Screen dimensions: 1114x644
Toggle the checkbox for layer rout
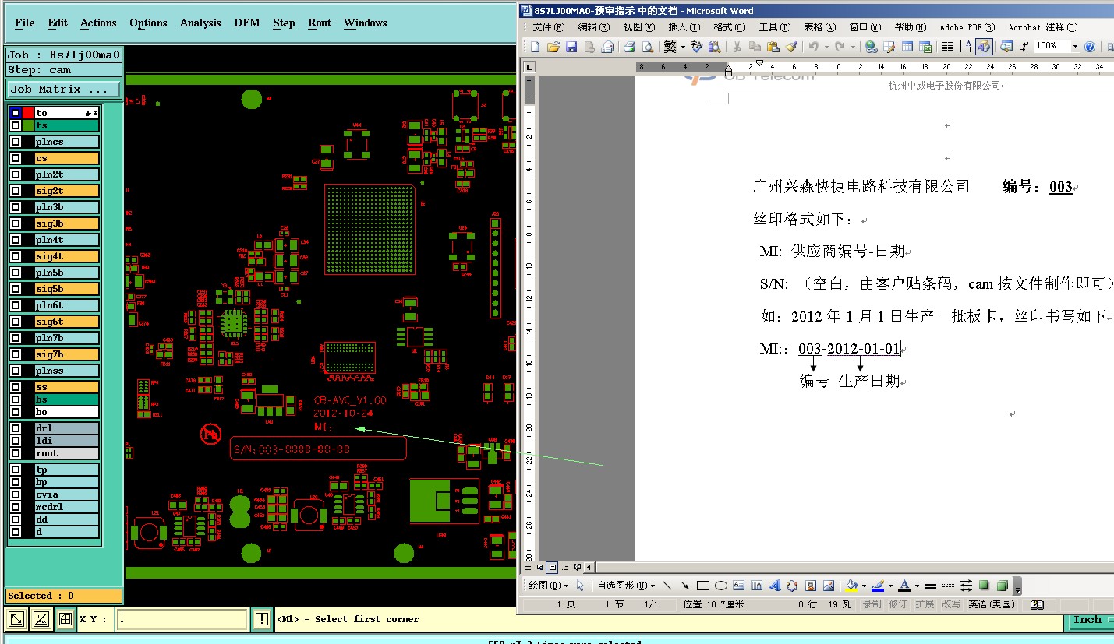point(16,453)
